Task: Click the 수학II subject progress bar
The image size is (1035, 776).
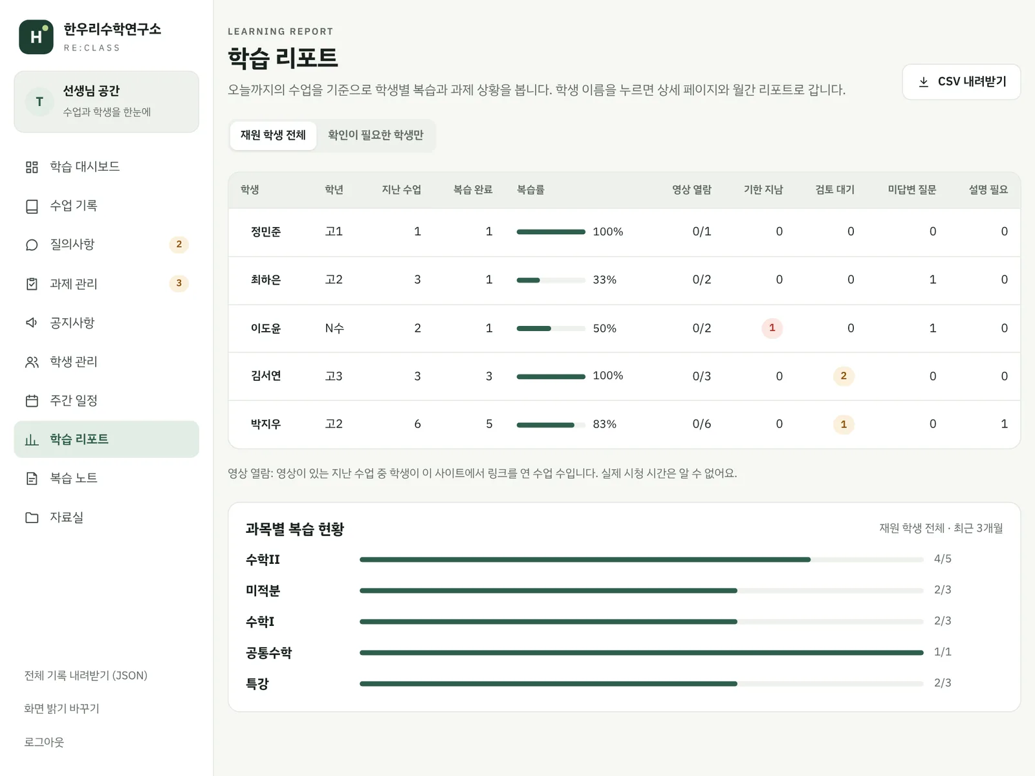Action: (x=642, y=559)
